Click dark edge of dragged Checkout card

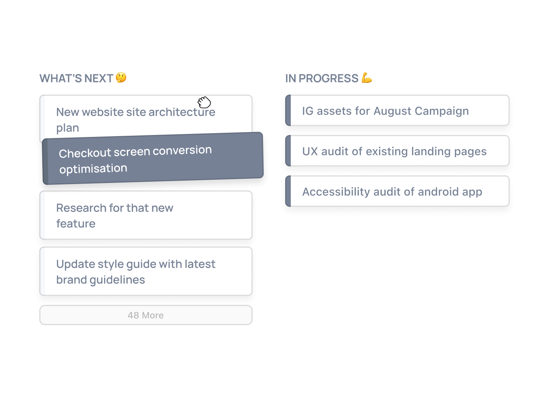[x=45, y=162]
